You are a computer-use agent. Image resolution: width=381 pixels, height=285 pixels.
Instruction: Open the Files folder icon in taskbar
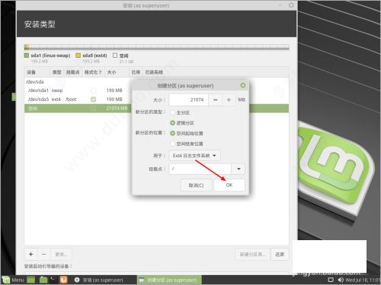[x=43, y=280]
